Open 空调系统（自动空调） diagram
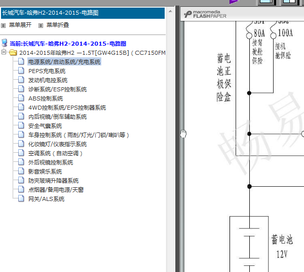Screen dimensions: 304x272 tap(55, 153)
